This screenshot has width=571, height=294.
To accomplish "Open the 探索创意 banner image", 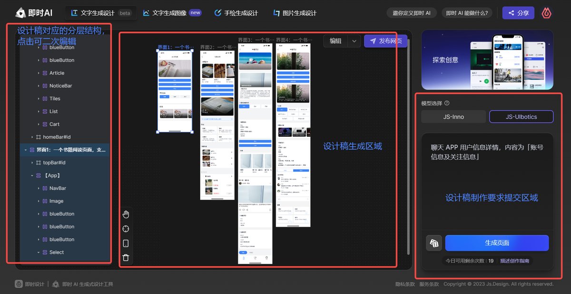I will pyautogui.click(x=487, y=60).
